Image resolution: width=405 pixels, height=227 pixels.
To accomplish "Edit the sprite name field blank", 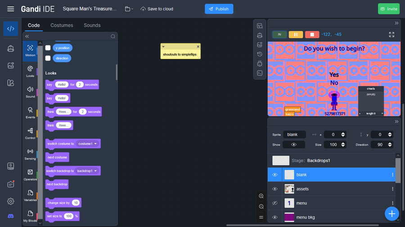I will click(x=294, y=135).
